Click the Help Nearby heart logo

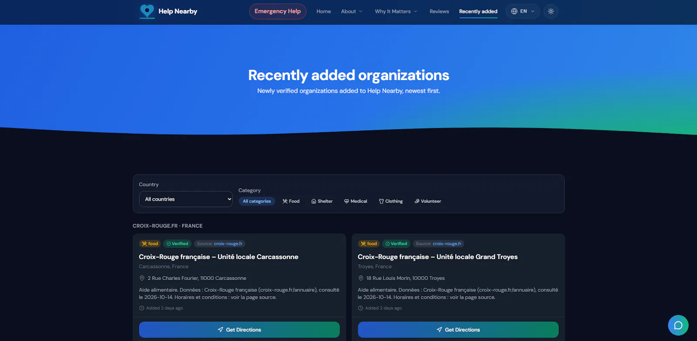(x=147, y=11)
